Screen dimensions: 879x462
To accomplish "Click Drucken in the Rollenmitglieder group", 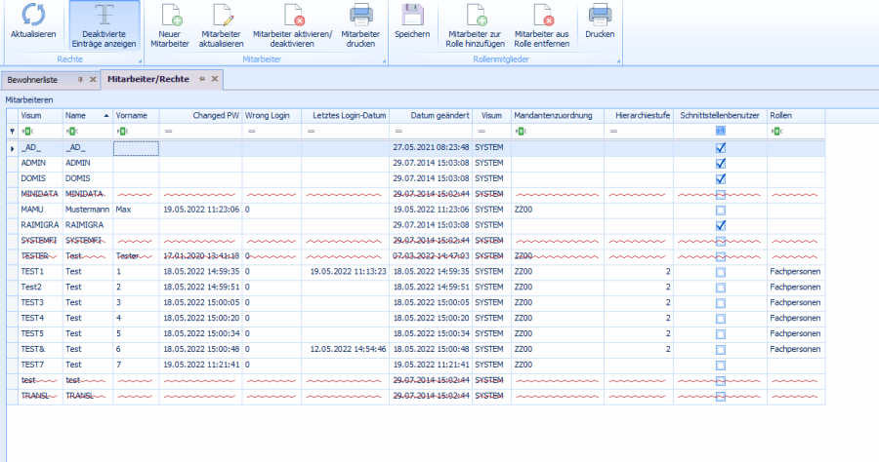I will point(600,16).
